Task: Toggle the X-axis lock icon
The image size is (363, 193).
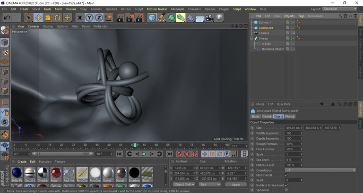Action: tap(79, 17)
